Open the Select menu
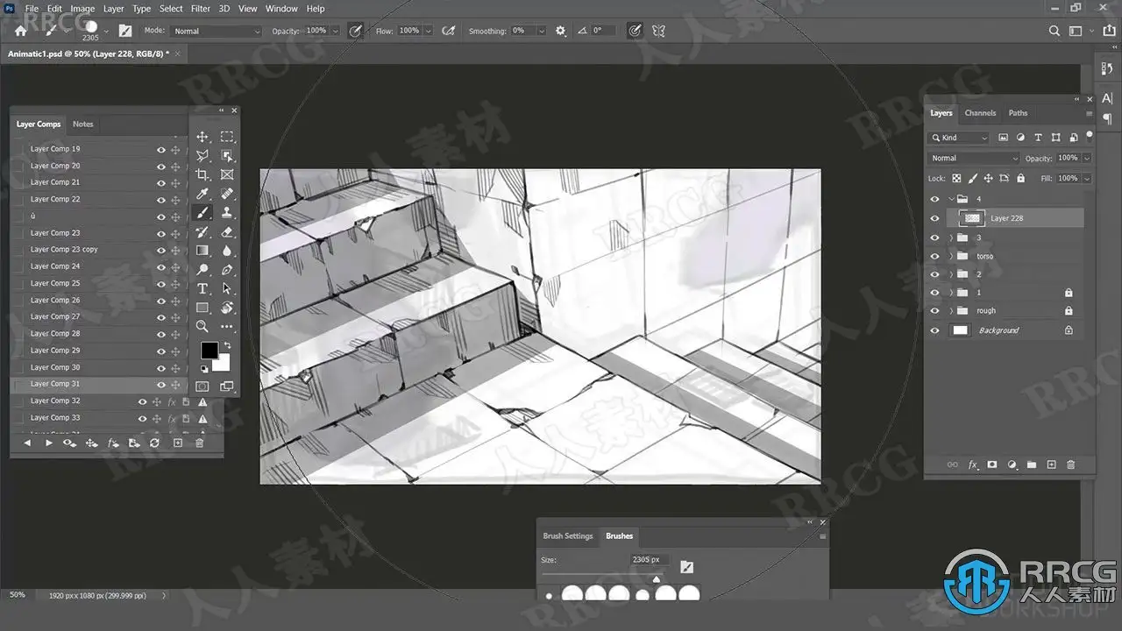The image size is (1122, 631). coord(171,9)
